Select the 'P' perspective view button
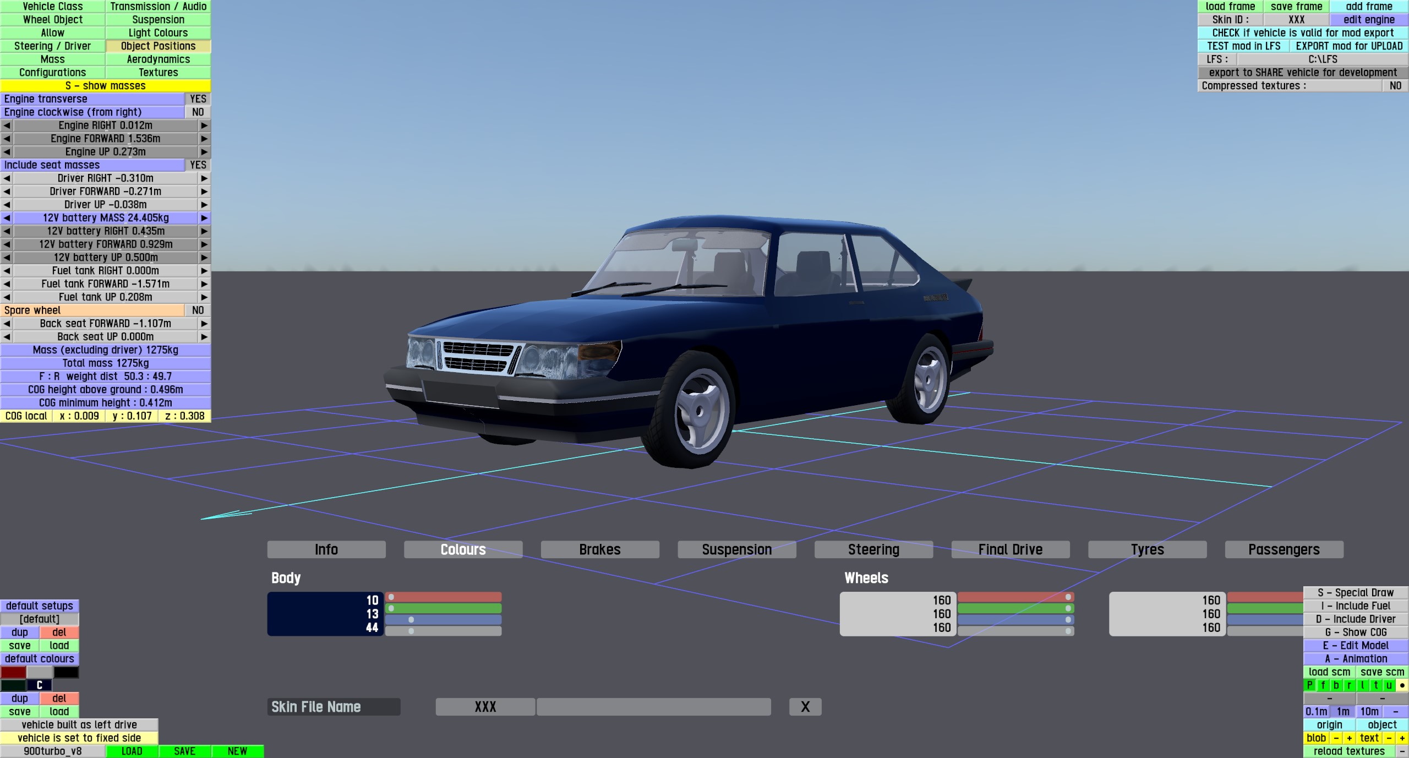This screenshot has width=1409, height=758. point(1310,685)
